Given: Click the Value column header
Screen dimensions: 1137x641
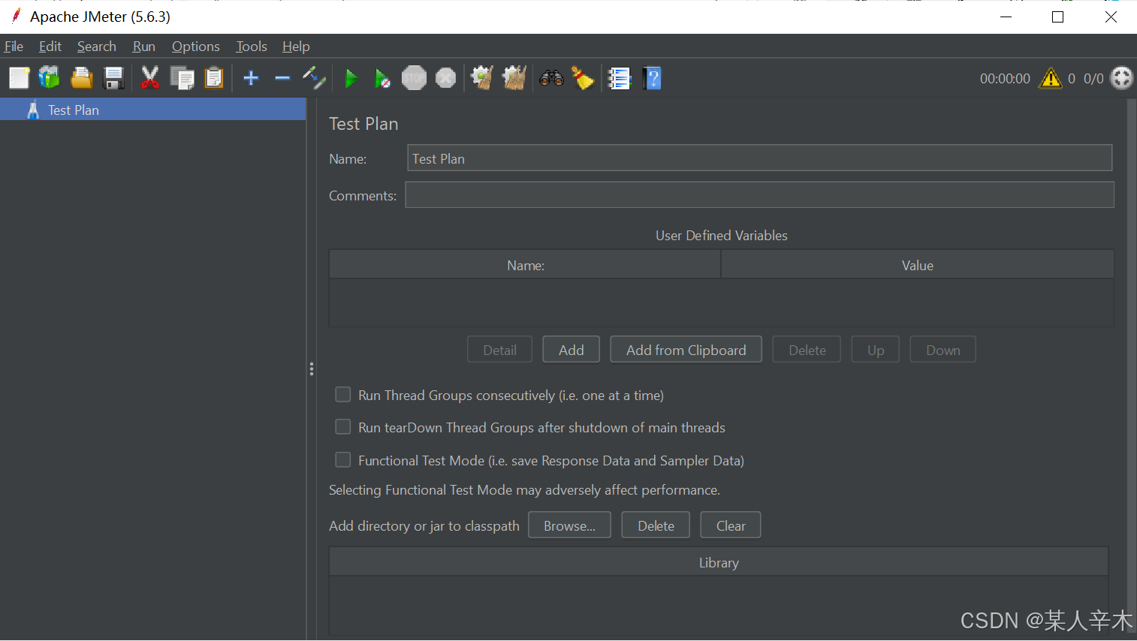Looking at the screenshot, I should [x=918, y=265].
